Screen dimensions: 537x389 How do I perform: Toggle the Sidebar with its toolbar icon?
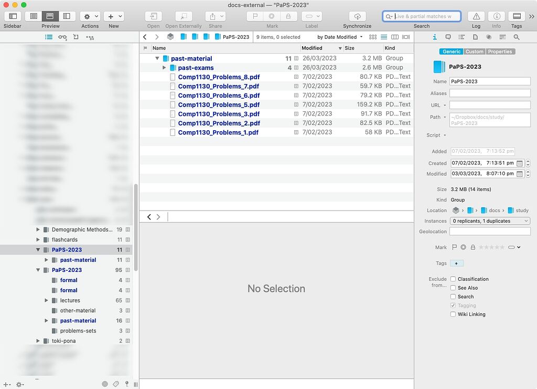pos(12,16)
